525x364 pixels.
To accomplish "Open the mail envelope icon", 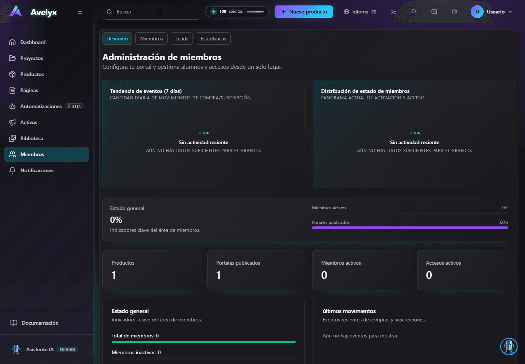I will pos(434,12).
